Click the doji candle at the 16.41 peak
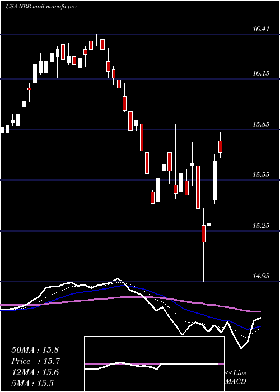The image size is (280, 392). pos(97,40)
